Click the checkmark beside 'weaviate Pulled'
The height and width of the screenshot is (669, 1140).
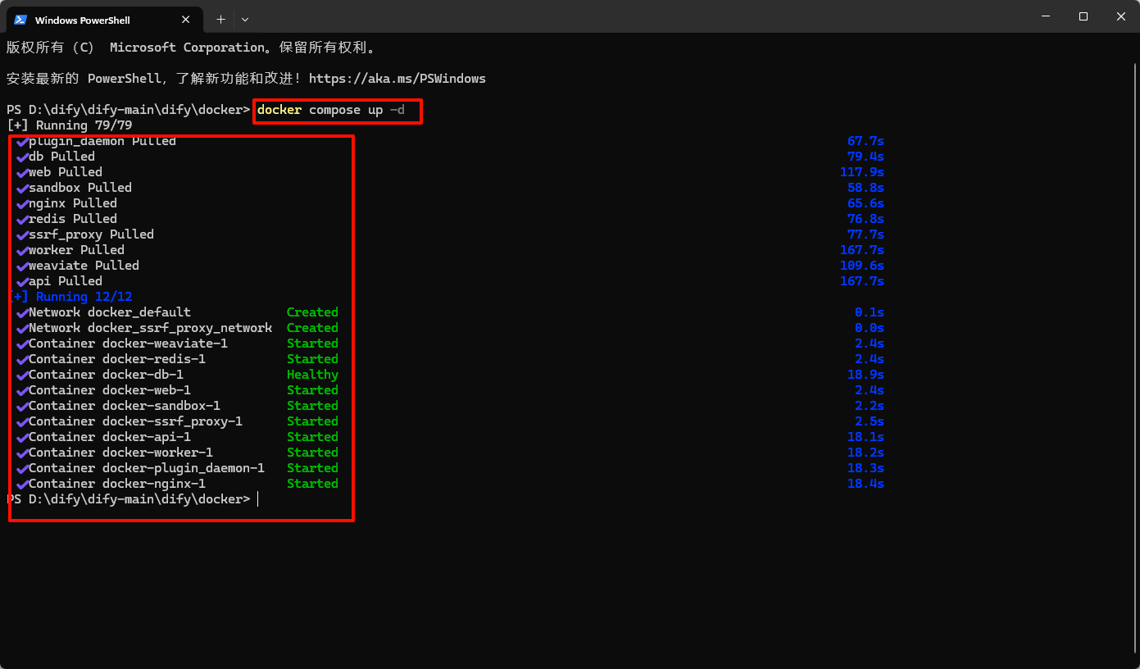pyautogui.click(x=22, y=266)
